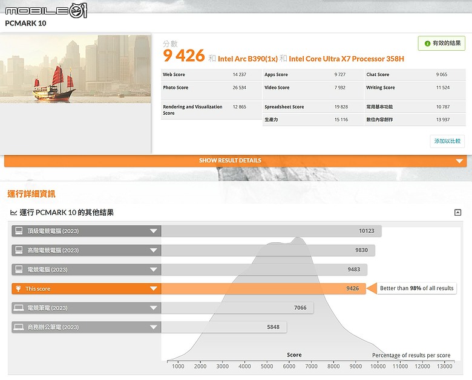Expand the 頂級電競電腦 (2023) row arrow
This screenshot has height=380, width=472.
point(154,231)
